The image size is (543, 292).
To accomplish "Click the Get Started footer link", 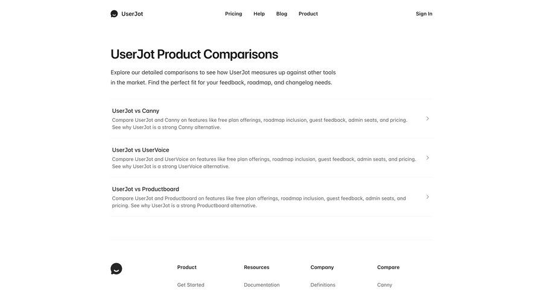I will pos(191,285).
